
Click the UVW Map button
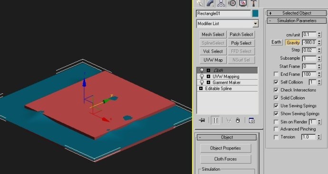213,60
